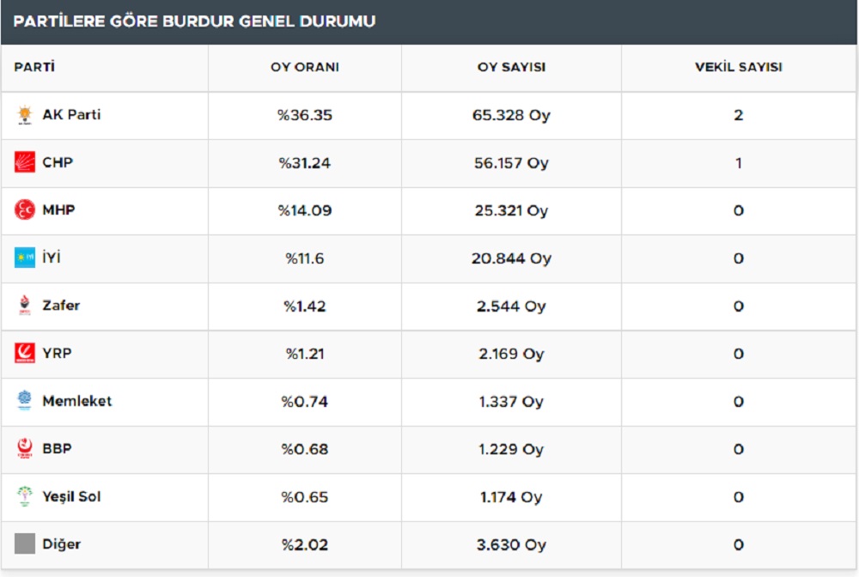The height and width of the screenshot is (577, 859).
Task: Click BBP's deputy count of 0
Action: [x=739, y=449]
